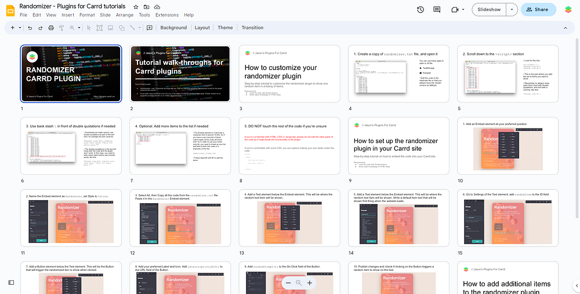This screenshot has width=580, height=294.
Task: Select the shape tool
Action: pyautogui.click(x=121, y=28)
